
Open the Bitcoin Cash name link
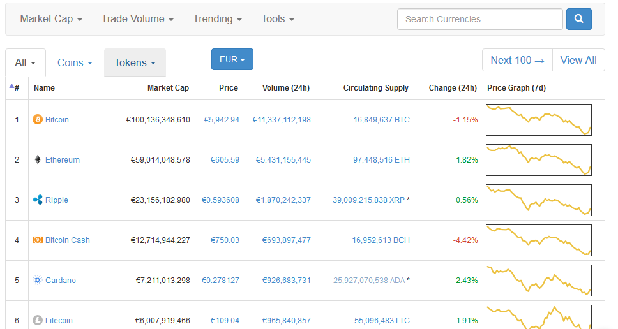click(x=68, y=240)
